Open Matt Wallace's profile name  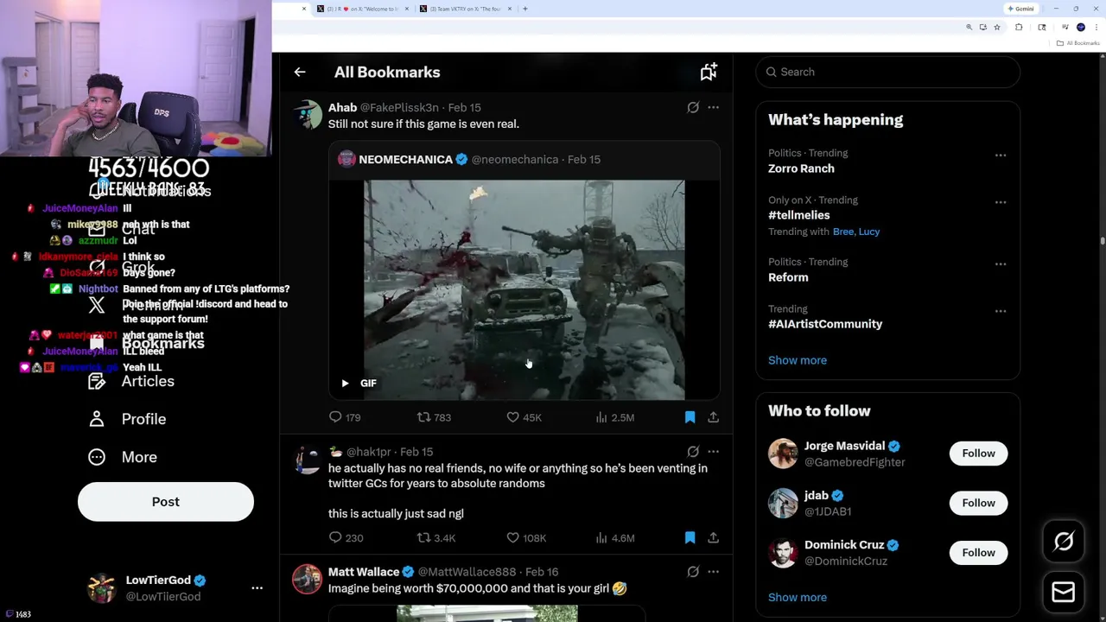coord(364,572)
